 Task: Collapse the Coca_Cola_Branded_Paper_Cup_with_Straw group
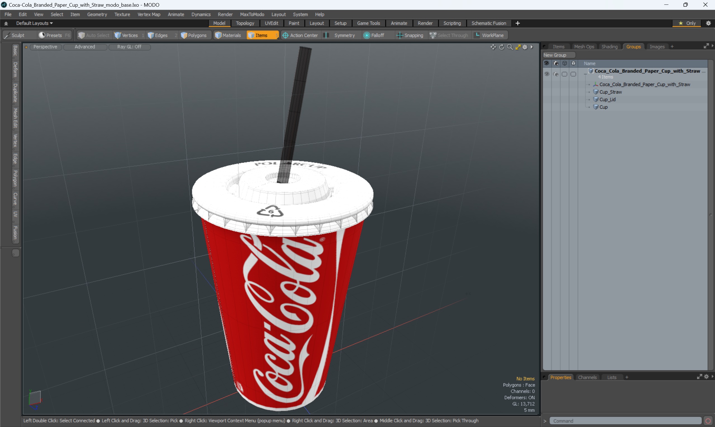(x=586, y=74)
